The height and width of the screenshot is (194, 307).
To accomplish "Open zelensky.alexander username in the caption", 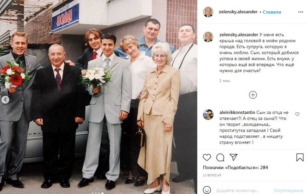I will coord(239,35).
